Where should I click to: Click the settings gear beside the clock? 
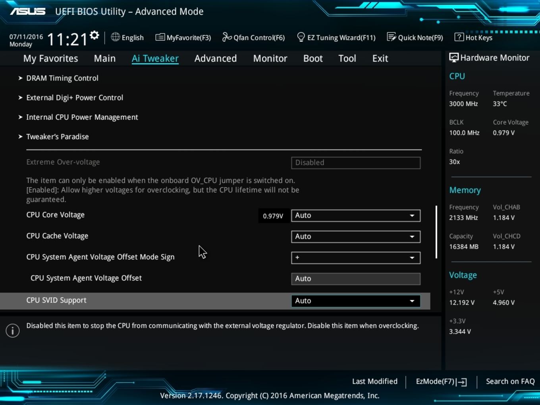[94, 35]
